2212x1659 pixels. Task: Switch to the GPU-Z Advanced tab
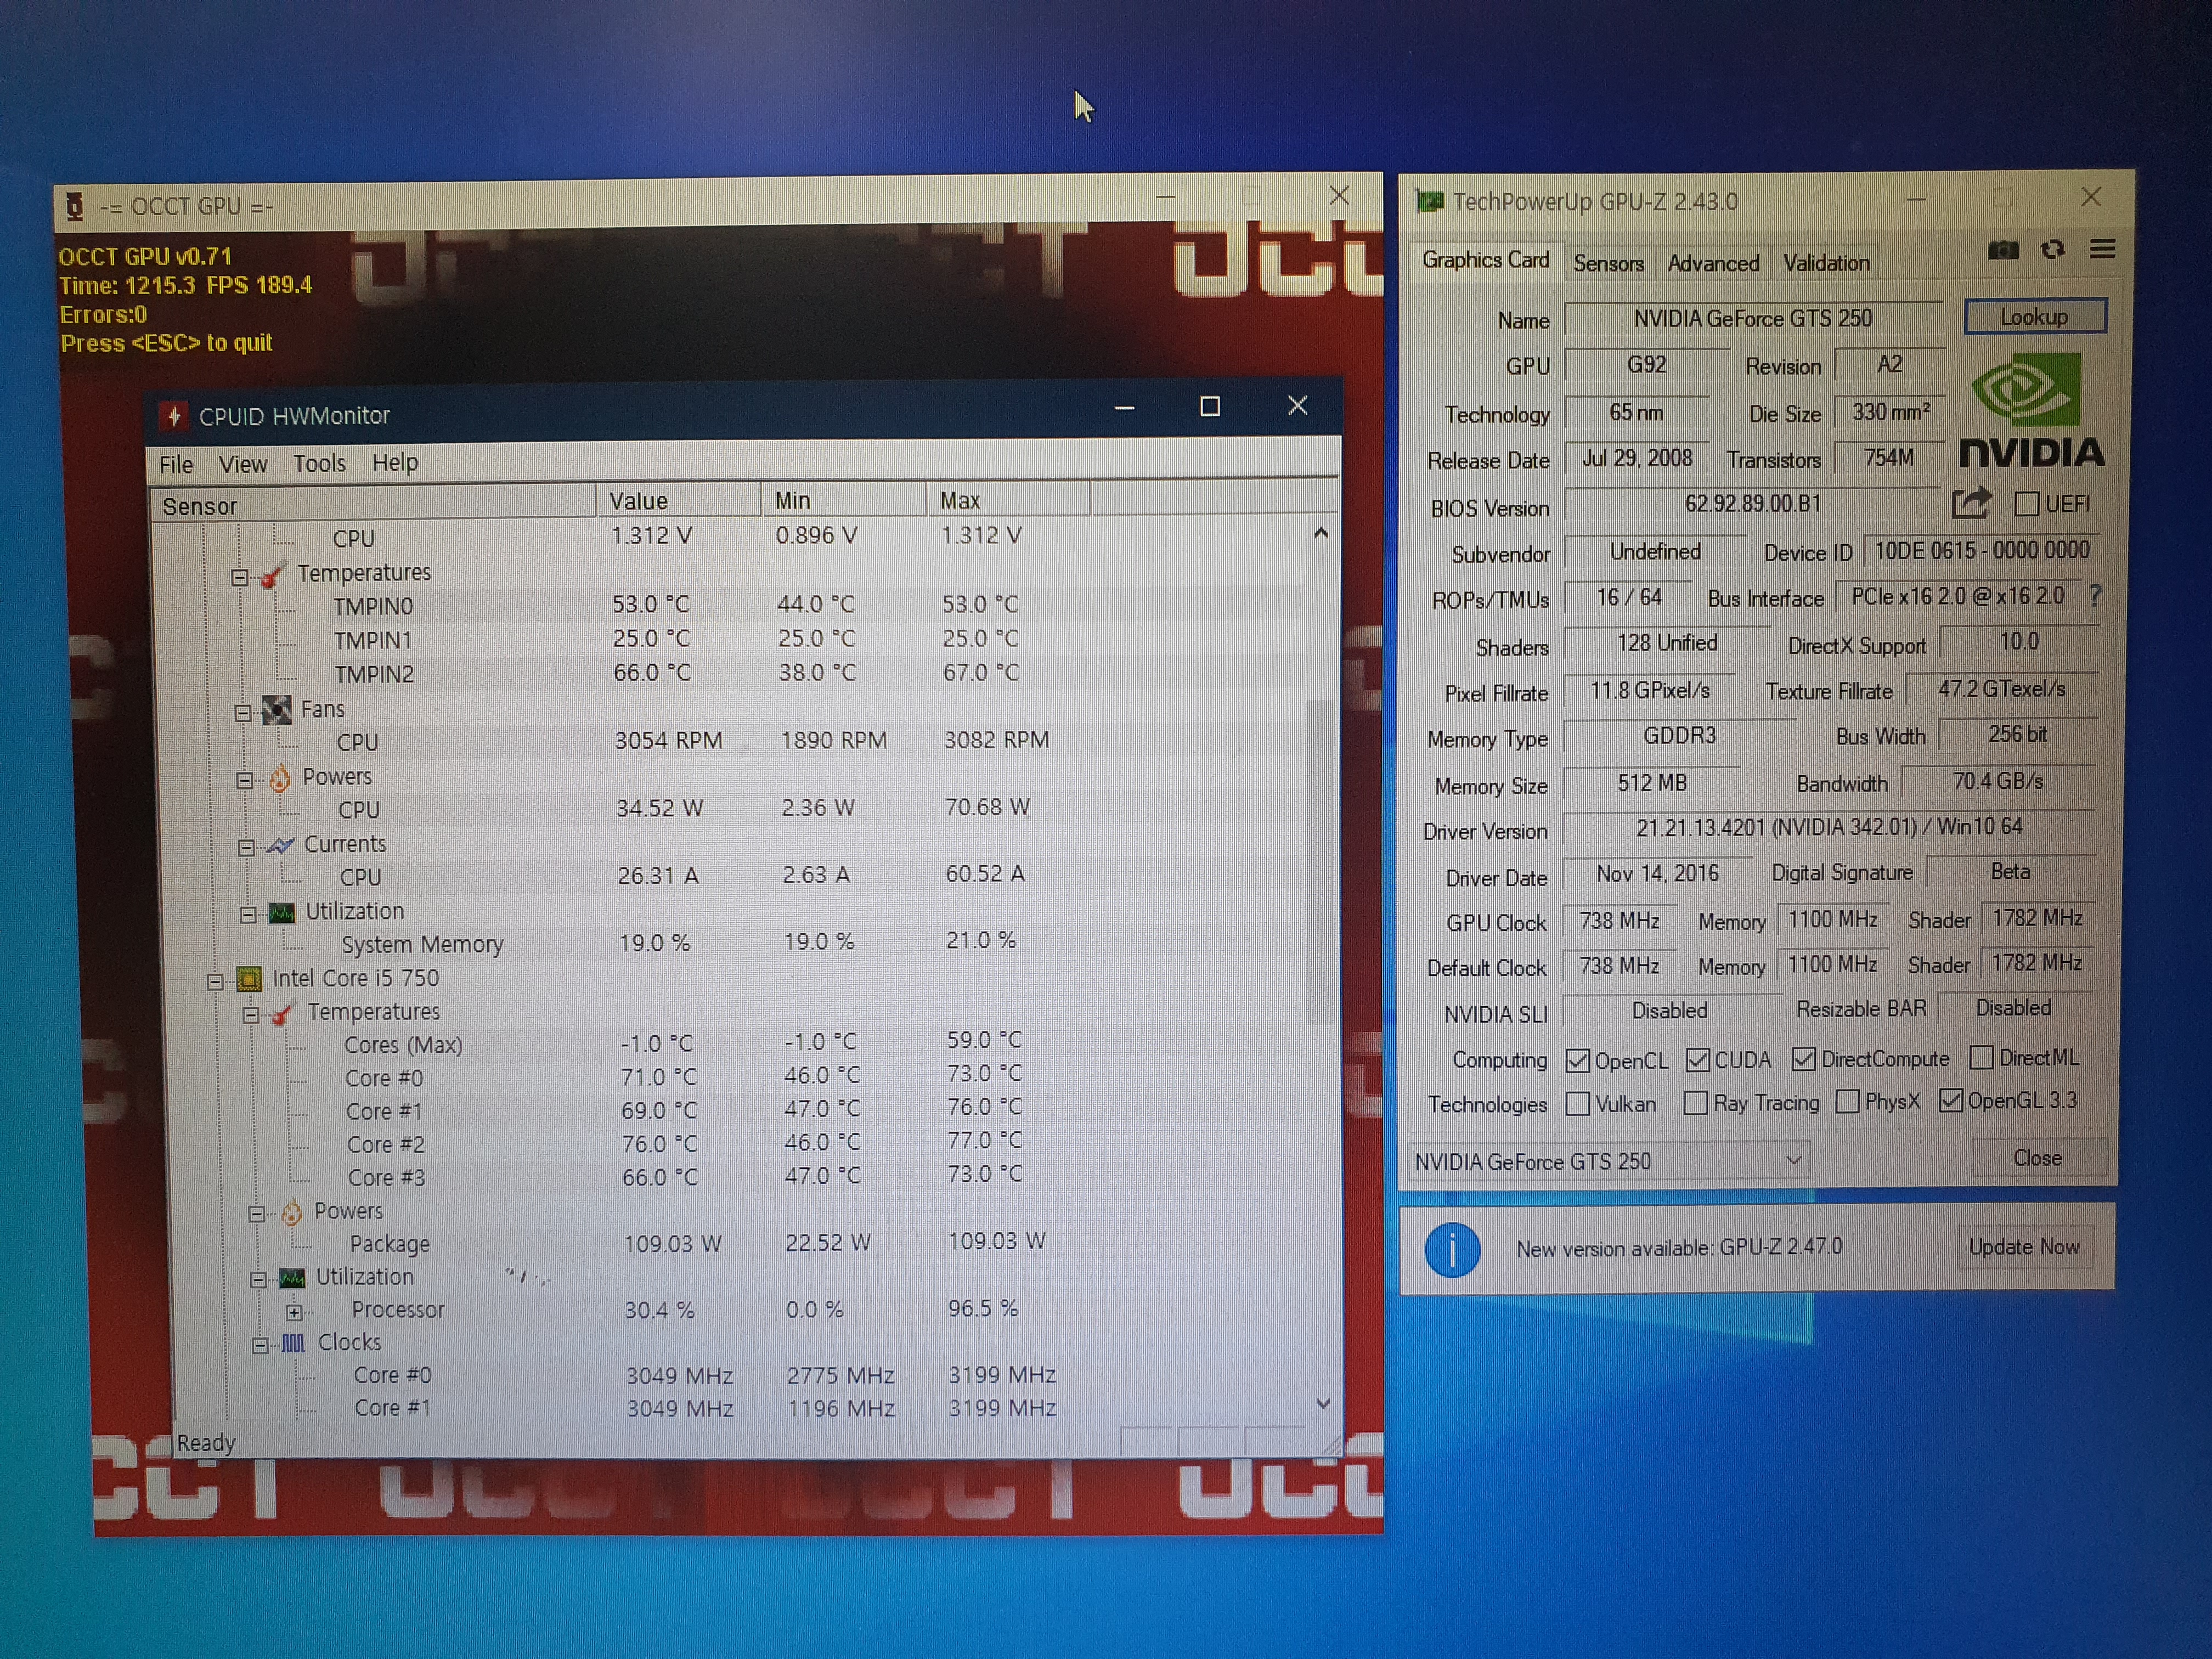pos(1713,263)
